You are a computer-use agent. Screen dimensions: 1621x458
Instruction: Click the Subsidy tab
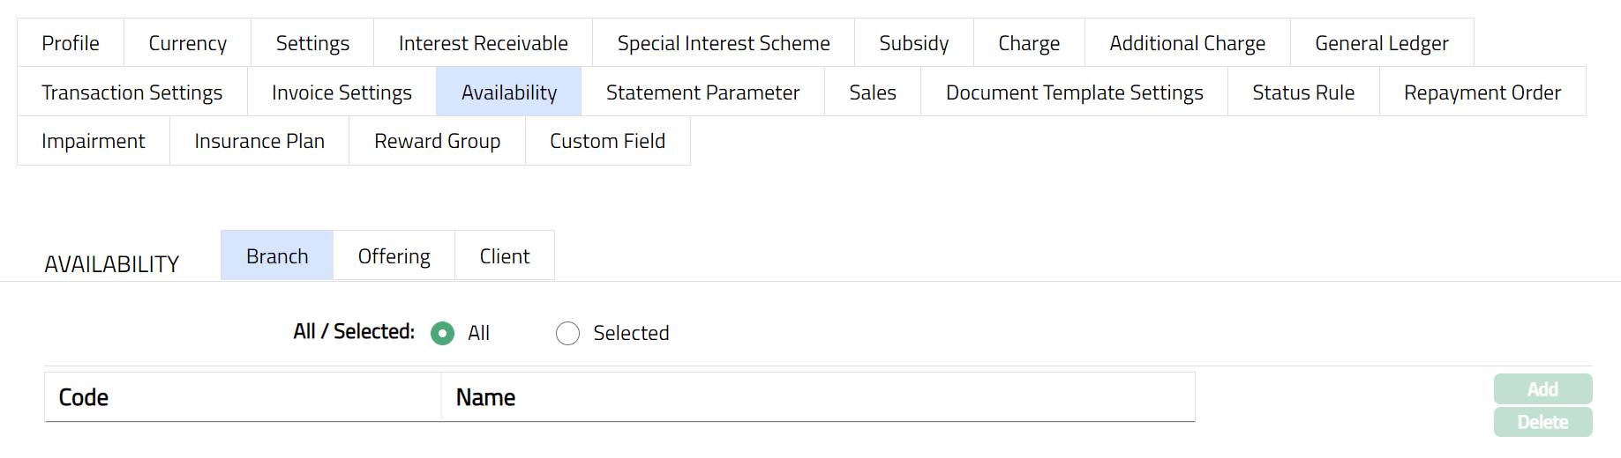pos(913,43)
